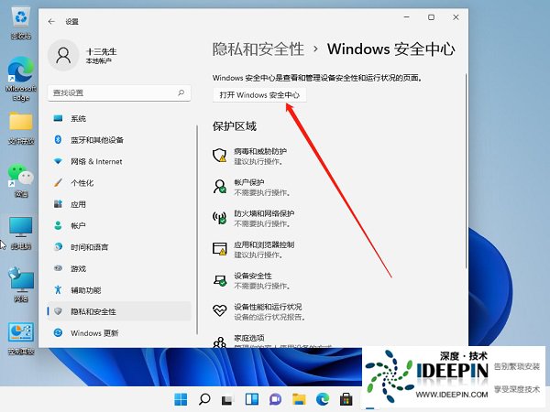This screenshot has height=412, width=550.
Task: Close the Settings window
Action: tap(456, 17)
